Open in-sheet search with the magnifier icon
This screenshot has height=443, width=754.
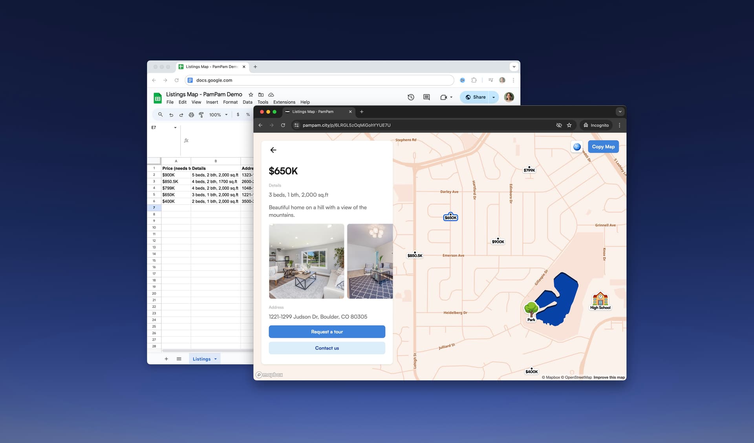click(x=160, y=114)
